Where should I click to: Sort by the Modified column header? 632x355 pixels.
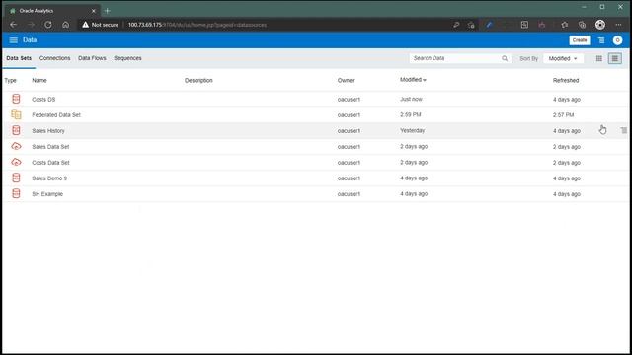413,80
